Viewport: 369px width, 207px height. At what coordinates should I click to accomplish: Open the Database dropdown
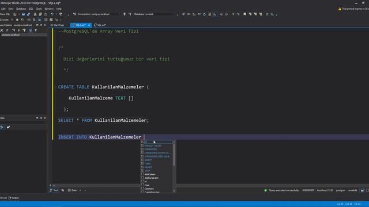(x=174, y=14)
